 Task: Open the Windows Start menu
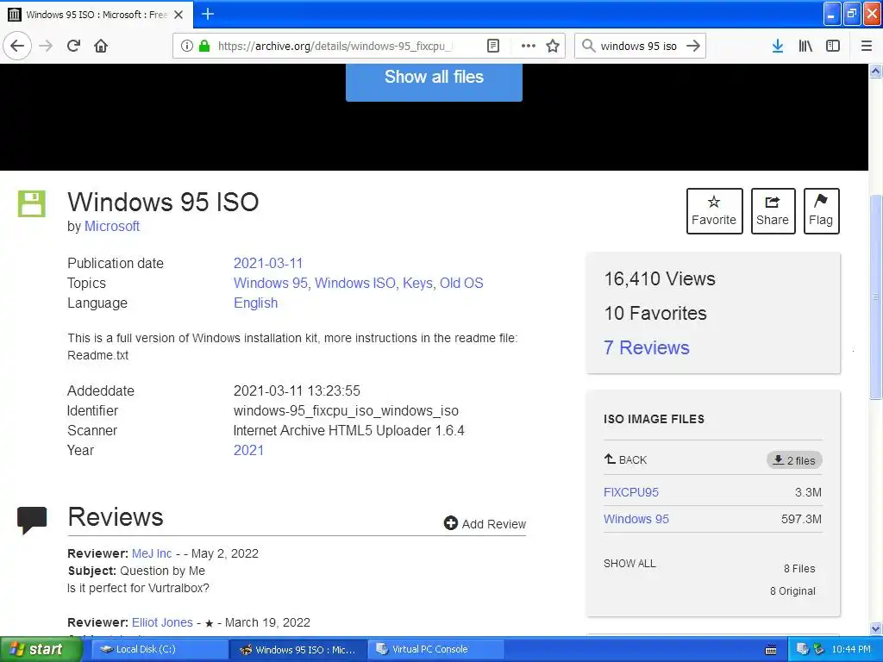click(x=41, y=649)
